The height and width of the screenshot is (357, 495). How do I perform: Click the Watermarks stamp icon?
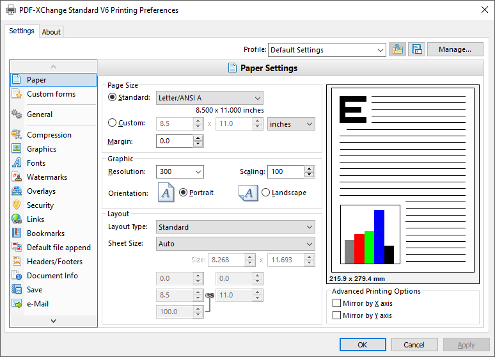(x=17, y=177)
